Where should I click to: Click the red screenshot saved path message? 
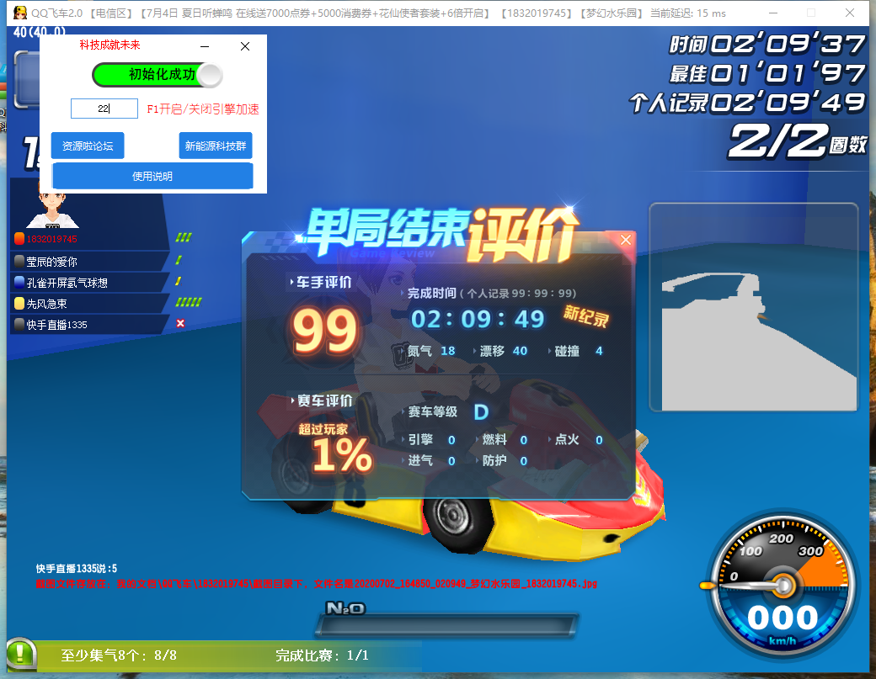[x=316, y=584]
